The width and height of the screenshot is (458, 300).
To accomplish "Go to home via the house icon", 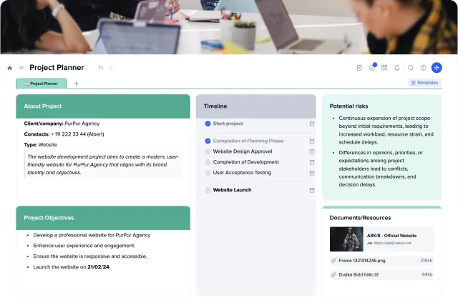I will [9, 68].
